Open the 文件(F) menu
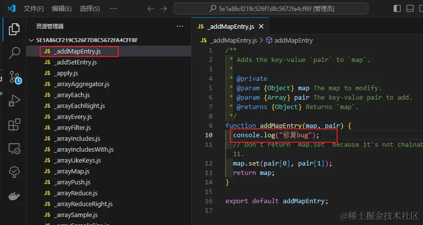The image size is (423, 225). pyautogui.click(x=34, y=9)
